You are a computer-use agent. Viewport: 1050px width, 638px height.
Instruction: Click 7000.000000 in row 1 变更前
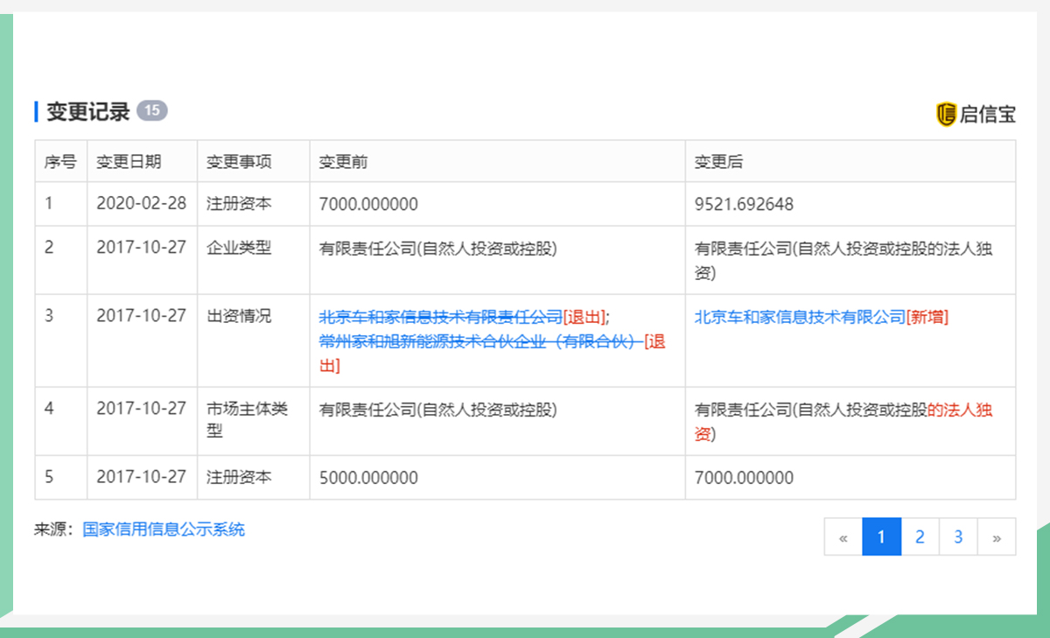[368, 205]
